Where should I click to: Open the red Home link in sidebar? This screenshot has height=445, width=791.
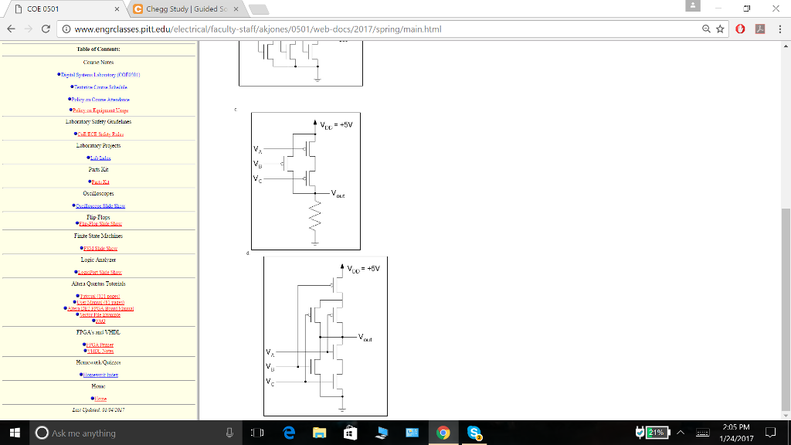pyautogui.click(x=100, y=399)
